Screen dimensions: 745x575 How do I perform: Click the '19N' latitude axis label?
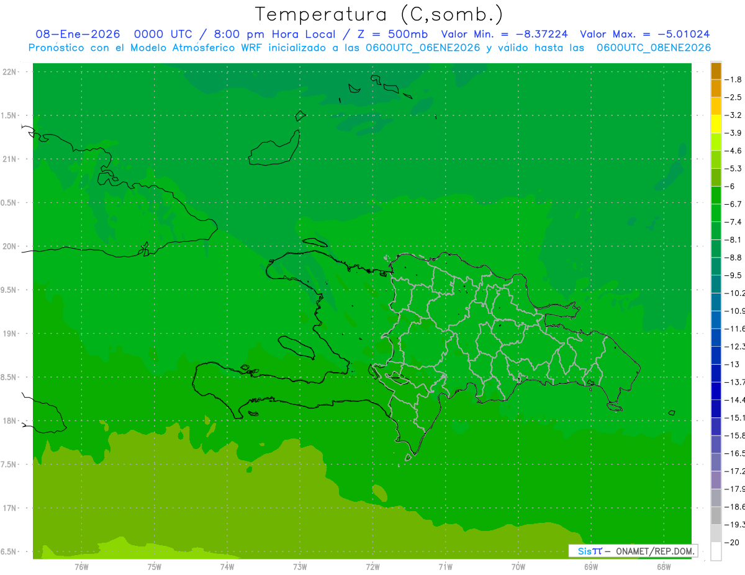coord(9,334)
